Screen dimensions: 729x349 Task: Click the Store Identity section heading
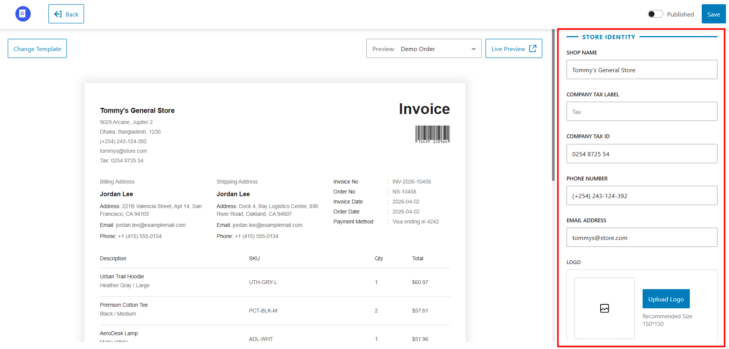point(609,37)
